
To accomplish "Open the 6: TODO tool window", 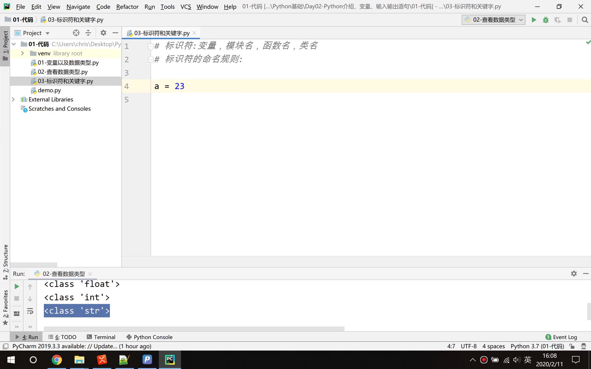I will coord(62,337).
